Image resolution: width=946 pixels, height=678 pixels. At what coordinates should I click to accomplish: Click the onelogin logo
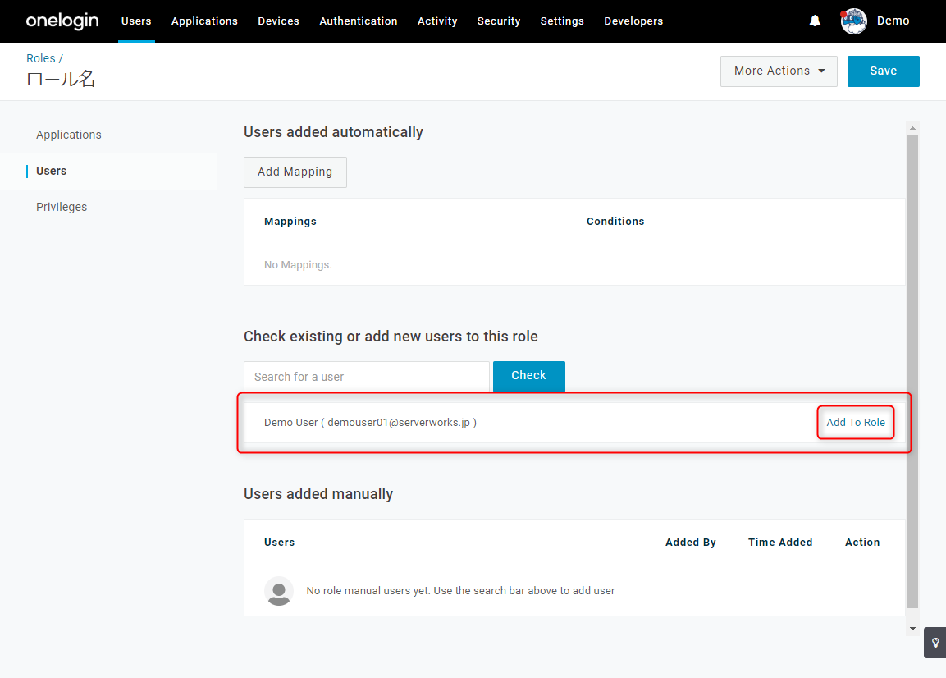tap(62, 21)
